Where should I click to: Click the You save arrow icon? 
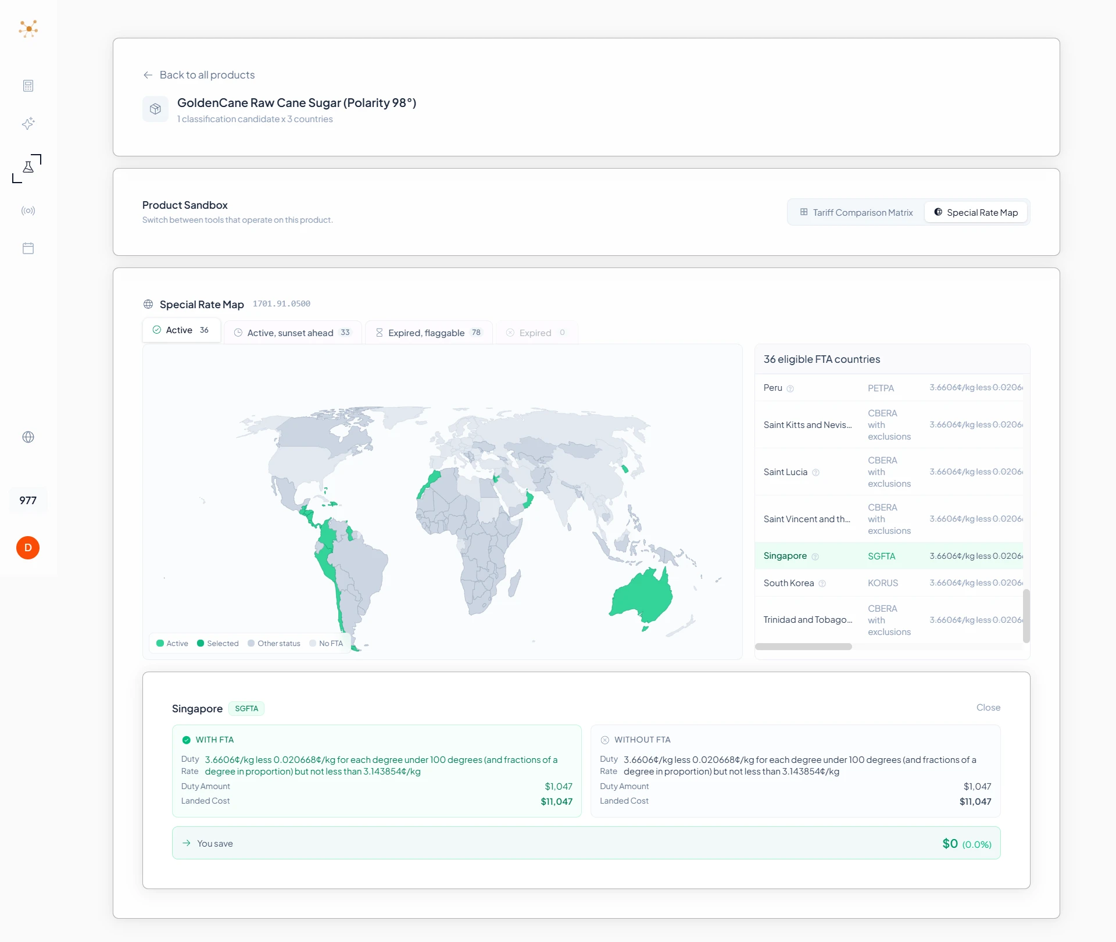pos(186,843)
